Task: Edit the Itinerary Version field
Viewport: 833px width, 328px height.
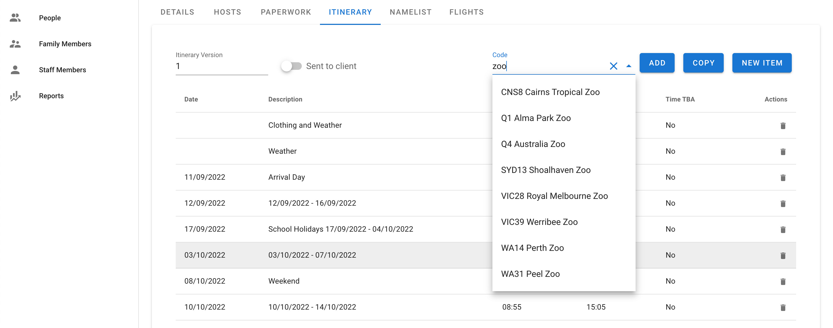Action: 222,67
